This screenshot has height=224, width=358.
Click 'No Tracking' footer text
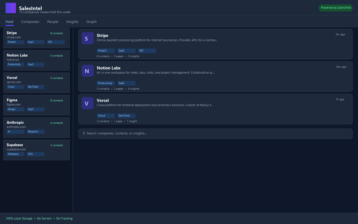(x=64, y=218)
